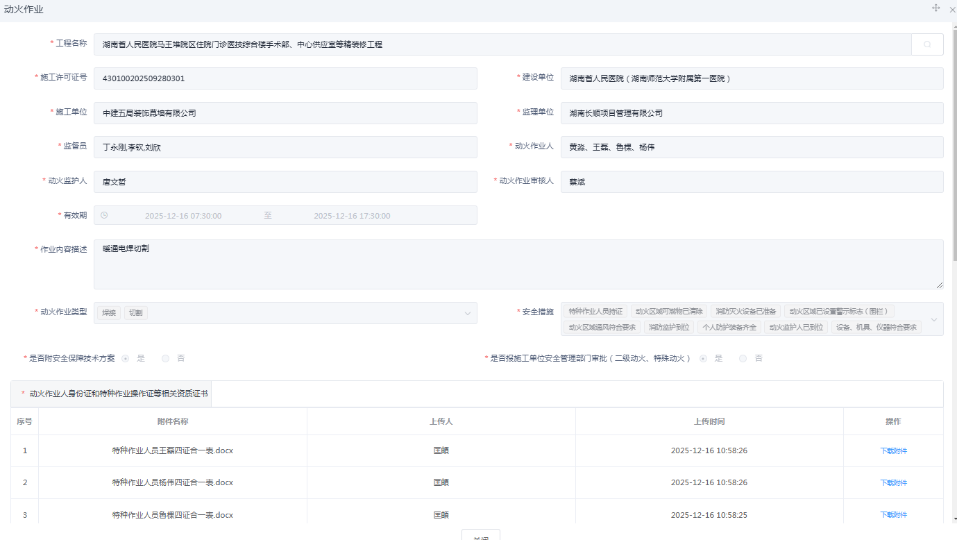Download attachment for 鲁棵四证合一表.docx
Viewport: 957px width, 540px height.
893,514
